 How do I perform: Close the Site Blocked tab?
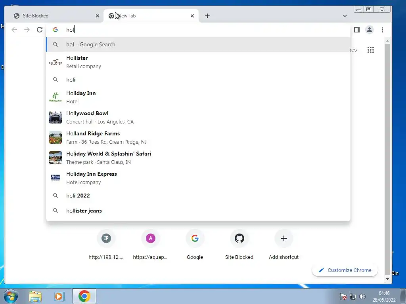98,16
